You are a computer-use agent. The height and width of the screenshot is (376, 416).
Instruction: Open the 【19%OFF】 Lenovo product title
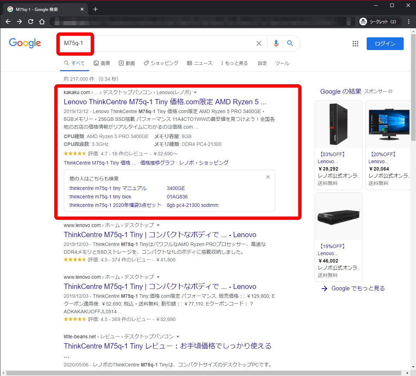(x=331, y=250)
